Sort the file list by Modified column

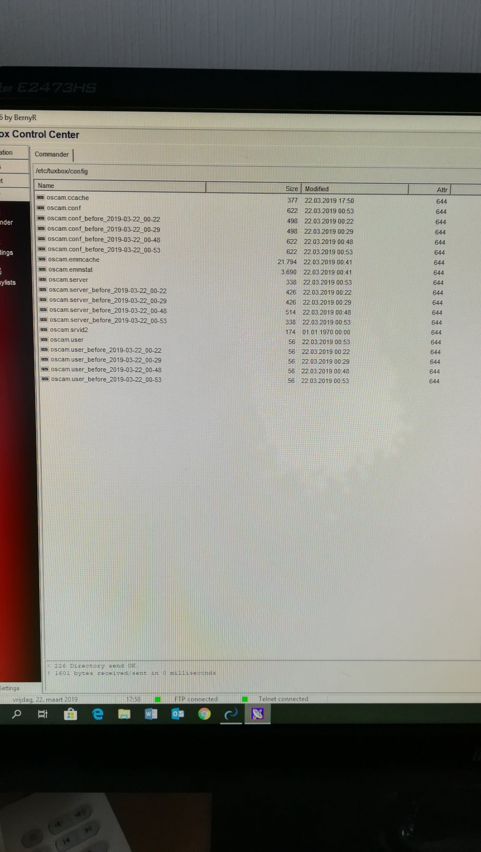click(x=355, y=189)
